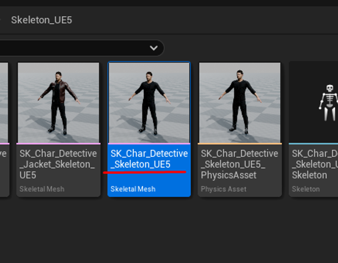Select the highlighted SK_Char_Detective_Skeleton_UE5 thumbnail
Screen dimensions: 338x263
point(149,103)
